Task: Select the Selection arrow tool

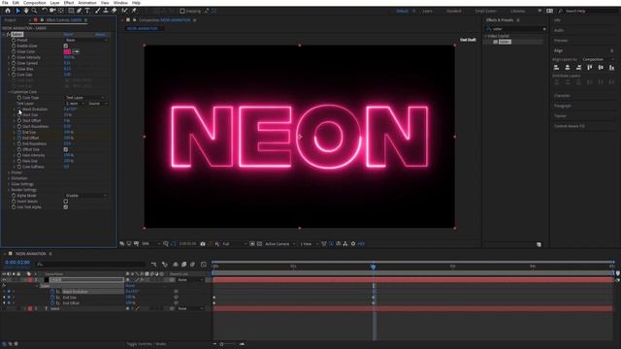Action: click(17, 11)
